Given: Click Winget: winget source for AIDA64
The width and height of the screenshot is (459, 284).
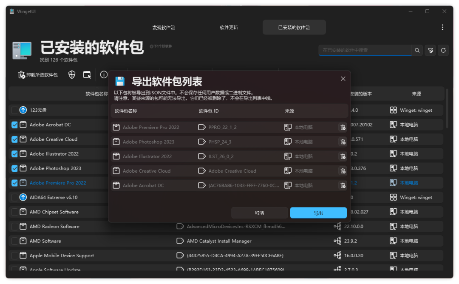Looking at the screenshot, I should pyautogui.click(x=416, y=197).
